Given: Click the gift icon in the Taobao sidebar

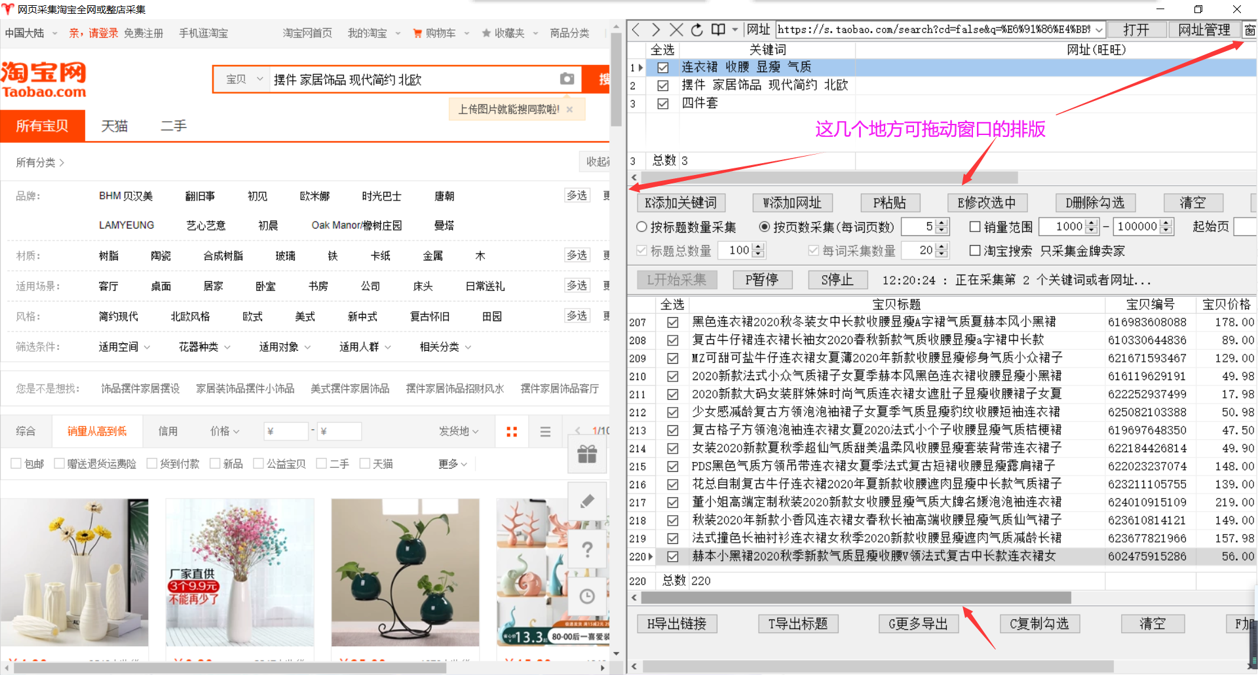Looking at the screenshot, I should [587, 453].
